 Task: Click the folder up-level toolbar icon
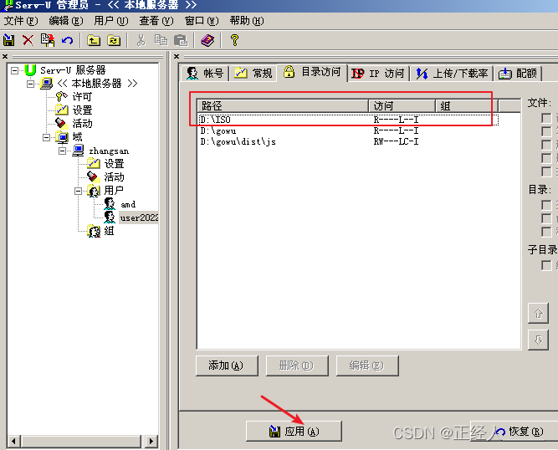94,40
